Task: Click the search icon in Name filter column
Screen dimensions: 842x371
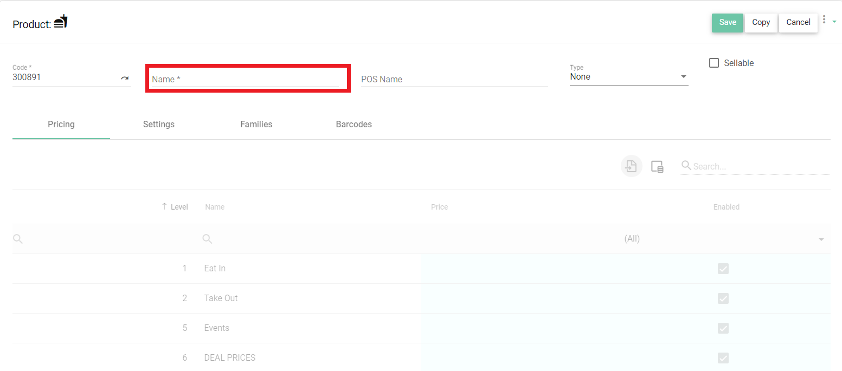Action: pyautogui.click(x=207, y=238)
